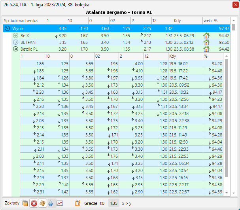Click the bet slip note icon beside the red delete icon
The width and height of the screenshot is (240, 210).
click(42, 203)
